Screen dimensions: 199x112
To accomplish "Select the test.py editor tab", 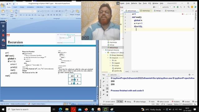I will pos(158,11).
